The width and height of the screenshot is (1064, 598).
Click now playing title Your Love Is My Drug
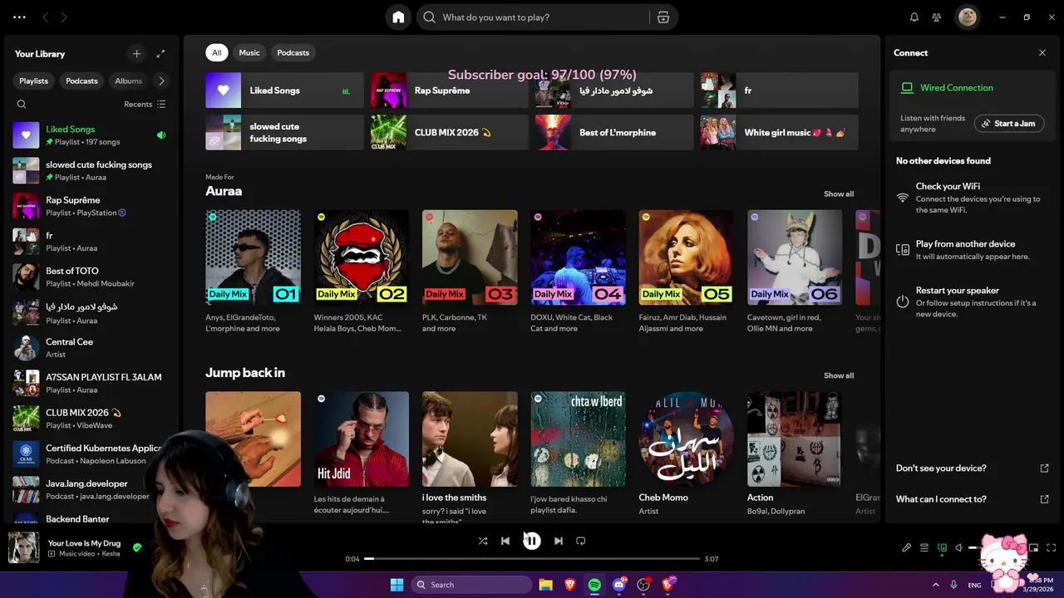pyautogui.click(x=84, y=543)
